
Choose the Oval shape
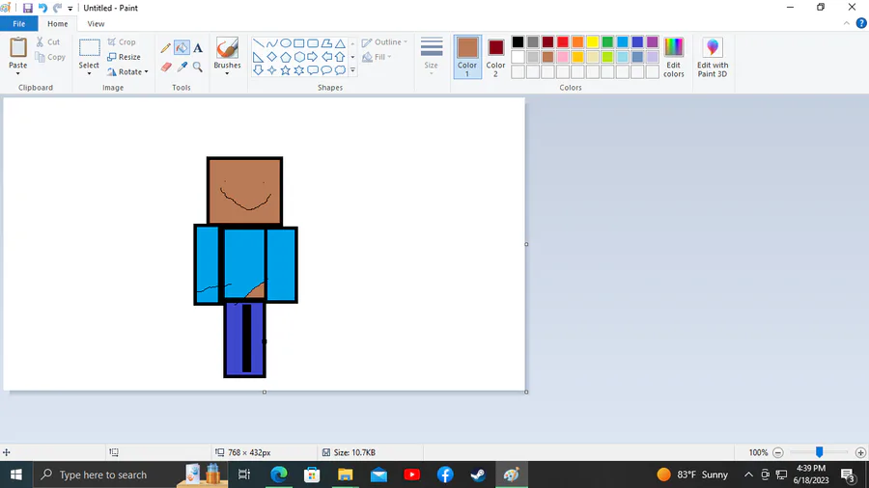(286, 43)
